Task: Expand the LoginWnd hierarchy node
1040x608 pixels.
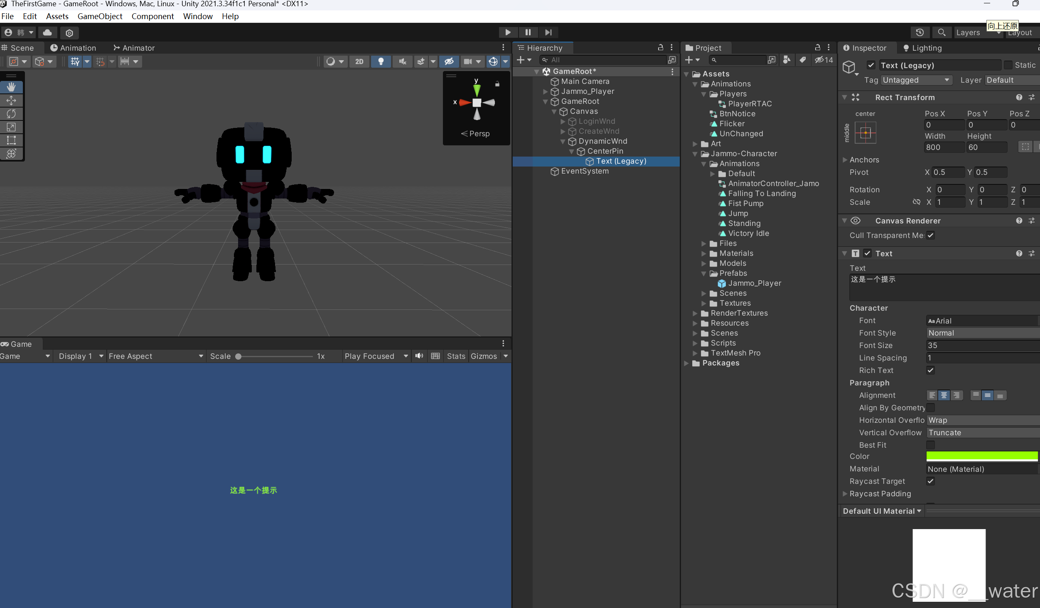Action: [x=563, y=121]
